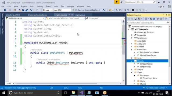Click the split editor window icon
Viewport: 172px width, 96px height.
pyautogui.click(x=124, y=21)
